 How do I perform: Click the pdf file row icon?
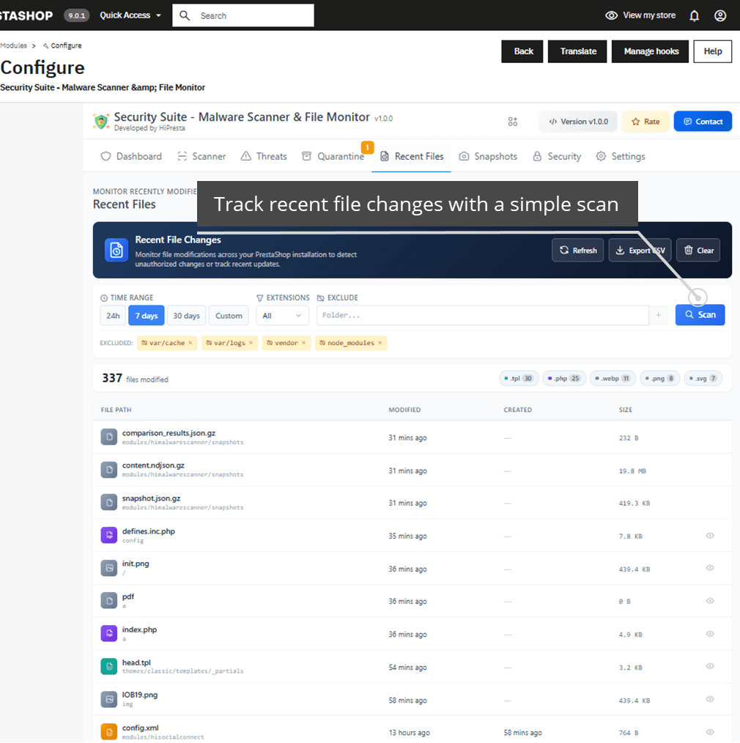coord(109,600)
